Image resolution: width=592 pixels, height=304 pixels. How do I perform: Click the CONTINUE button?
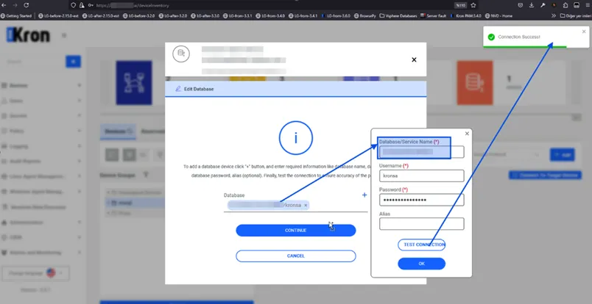pos(295,230)
